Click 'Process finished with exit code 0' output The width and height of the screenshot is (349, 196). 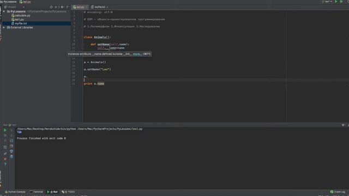pos(41,138)
